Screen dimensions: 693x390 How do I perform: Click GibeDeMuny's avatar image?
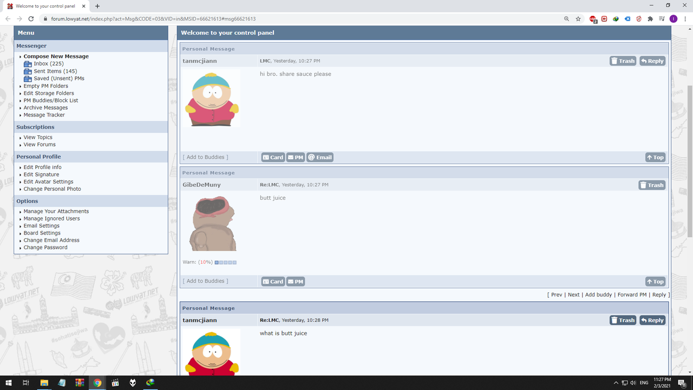(212, 223)
